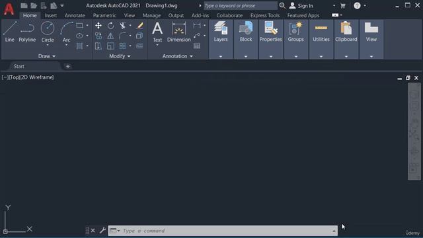Viewport: 423px width, 238px height.
Task: Activate the Mirror tool
Action: click(110, 36)
